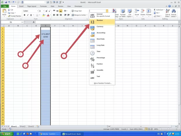Pick the Font Color red swatch
The width and height of the screenshot is (181, 136).
point(48,15)
